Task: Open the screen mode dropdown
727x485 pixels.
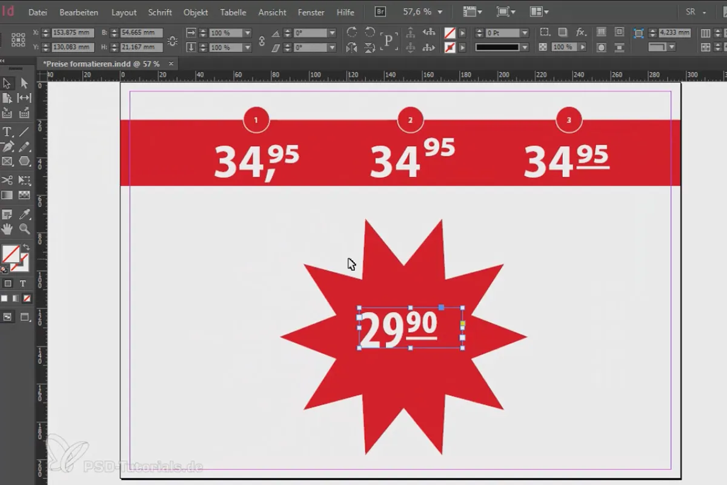Action: 506,12
